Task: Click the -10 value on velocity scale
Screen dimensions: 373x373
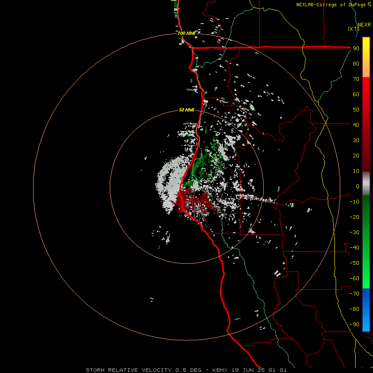Action: [354, 202]
